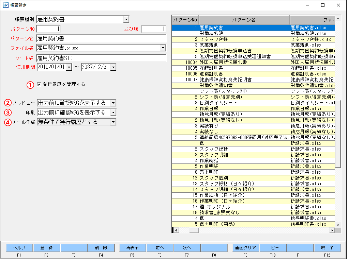
Task: Click the コピー button
Action: click(x=273, y=248)
